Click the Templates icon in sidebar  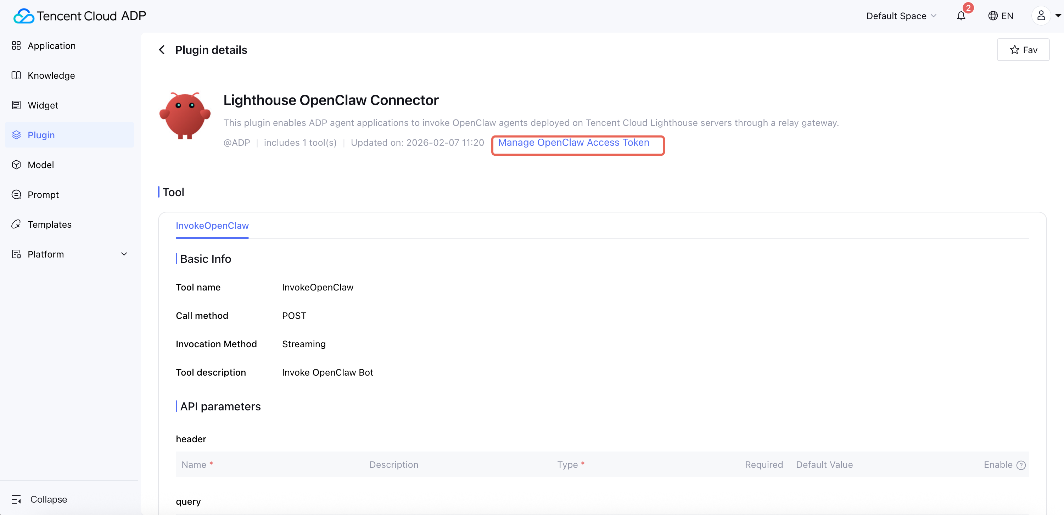(16, 224)
